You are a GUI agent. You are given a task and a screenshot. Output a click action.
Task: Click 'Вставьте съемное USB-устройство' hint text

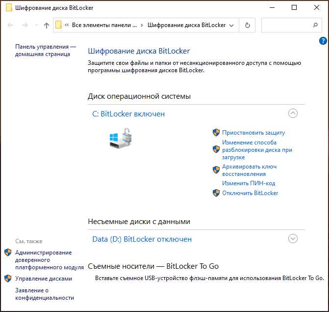(209, 278)
